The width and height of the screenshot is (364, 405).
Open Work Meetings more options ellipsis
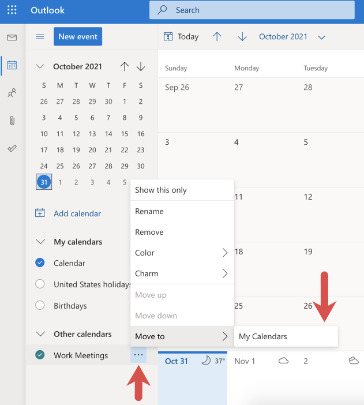pos(138,355)
